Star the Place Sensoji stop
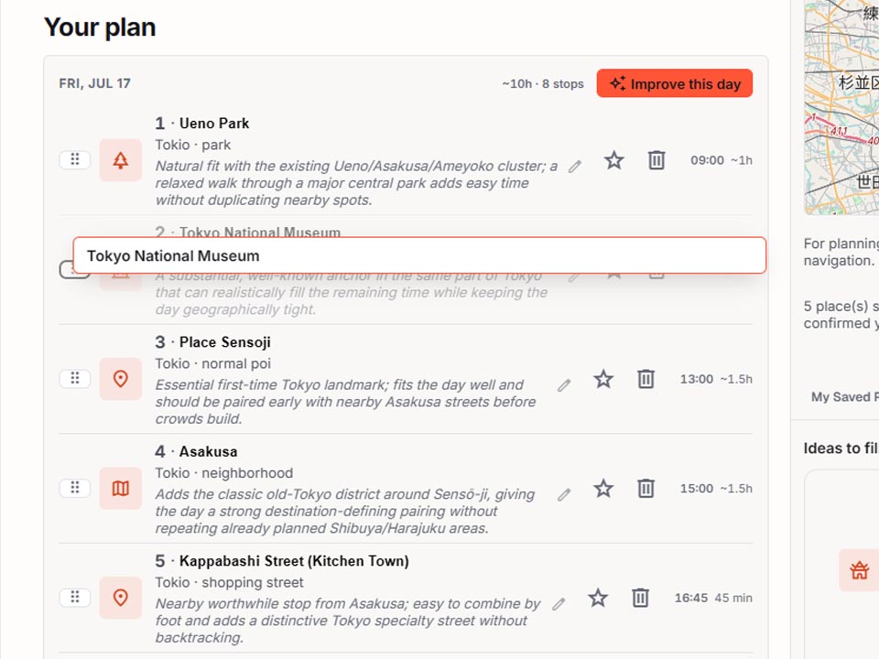 tap(603, 379)
